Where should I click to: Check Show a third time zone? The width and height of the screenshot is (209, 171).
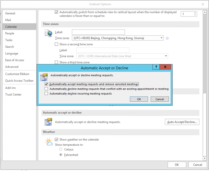[56, 62]
